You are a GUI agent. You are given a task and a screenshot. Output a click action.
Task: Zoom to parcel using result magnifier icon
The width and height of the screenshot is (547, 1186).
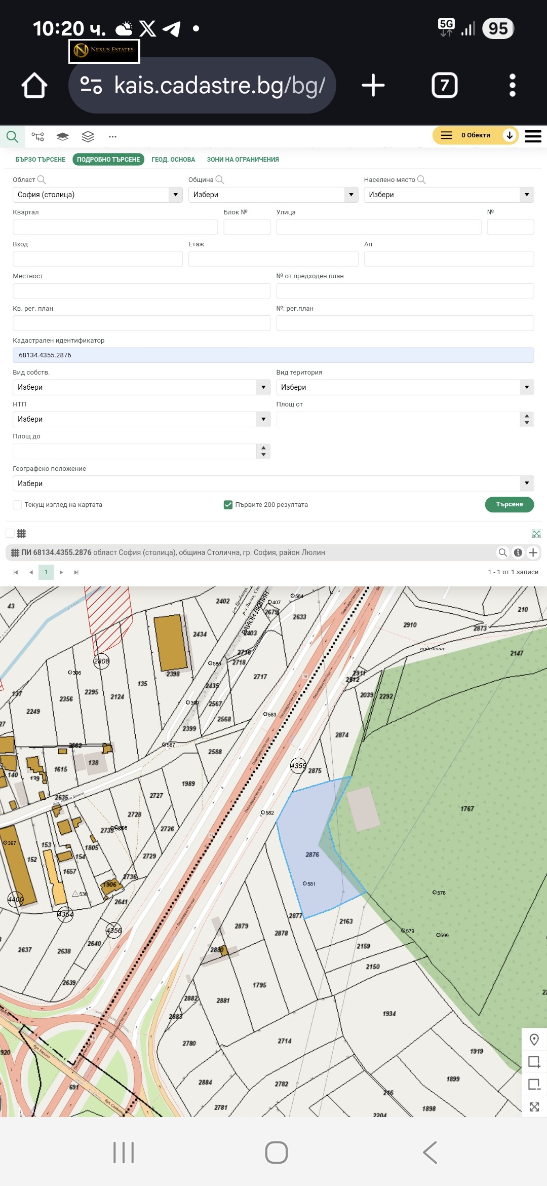click(x=502, y=552)
